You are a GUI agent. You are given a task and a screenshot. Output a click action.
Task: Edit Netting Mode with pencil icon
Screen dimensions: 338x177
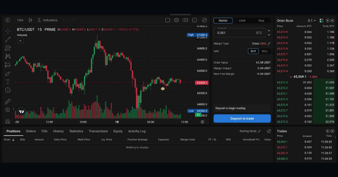[259, 131]
